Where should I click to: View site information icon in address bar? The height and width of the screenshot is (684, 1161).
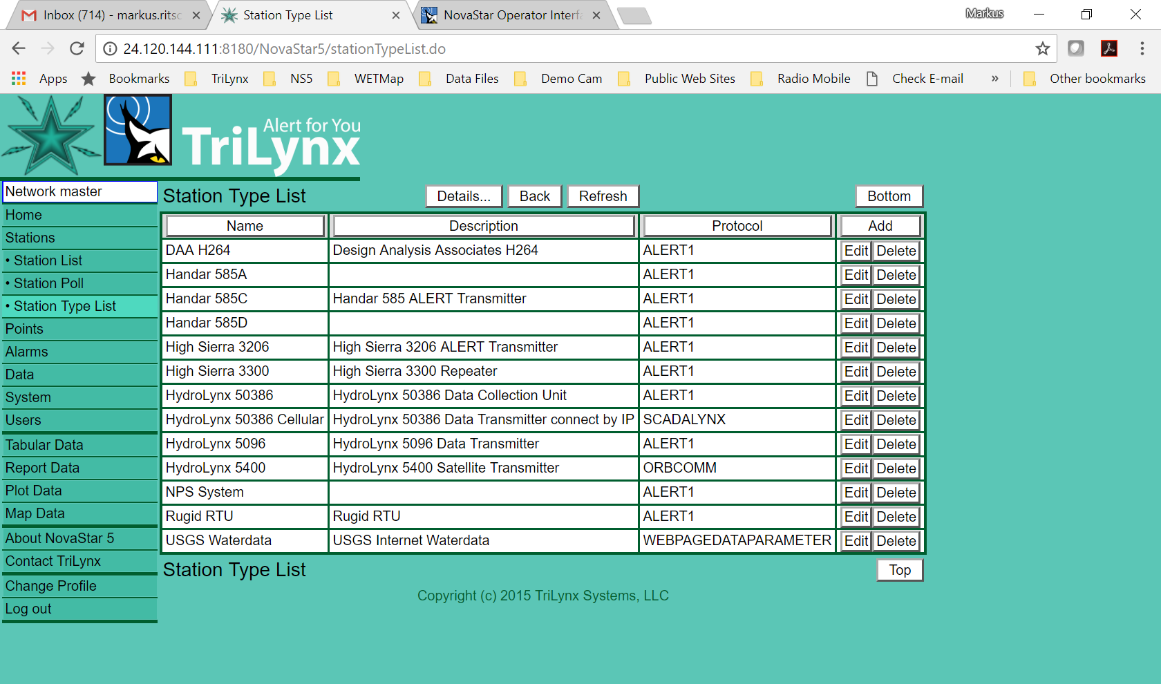109,49
